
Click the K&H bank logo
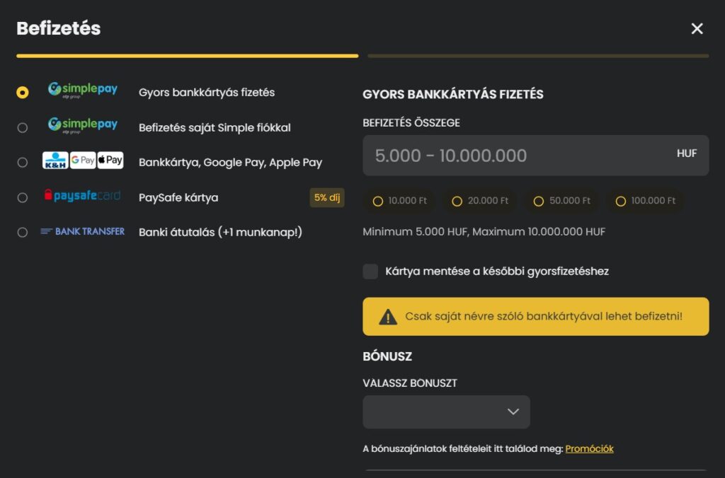click(55, 161)
